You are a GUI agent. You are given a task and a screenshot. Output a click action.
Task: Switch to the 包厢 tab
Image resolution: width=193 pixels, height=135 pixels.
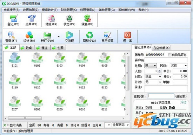tap(59, 48)
